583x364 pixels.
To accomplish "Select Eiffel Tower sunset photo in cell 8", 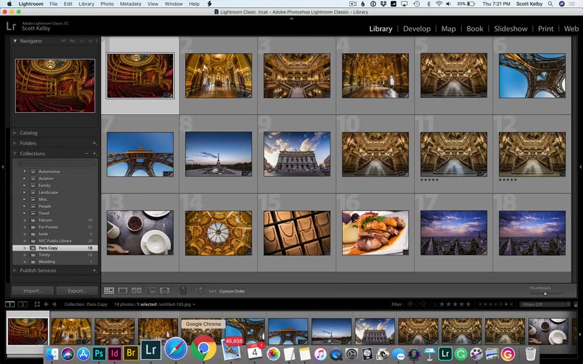I will (219, 154).
